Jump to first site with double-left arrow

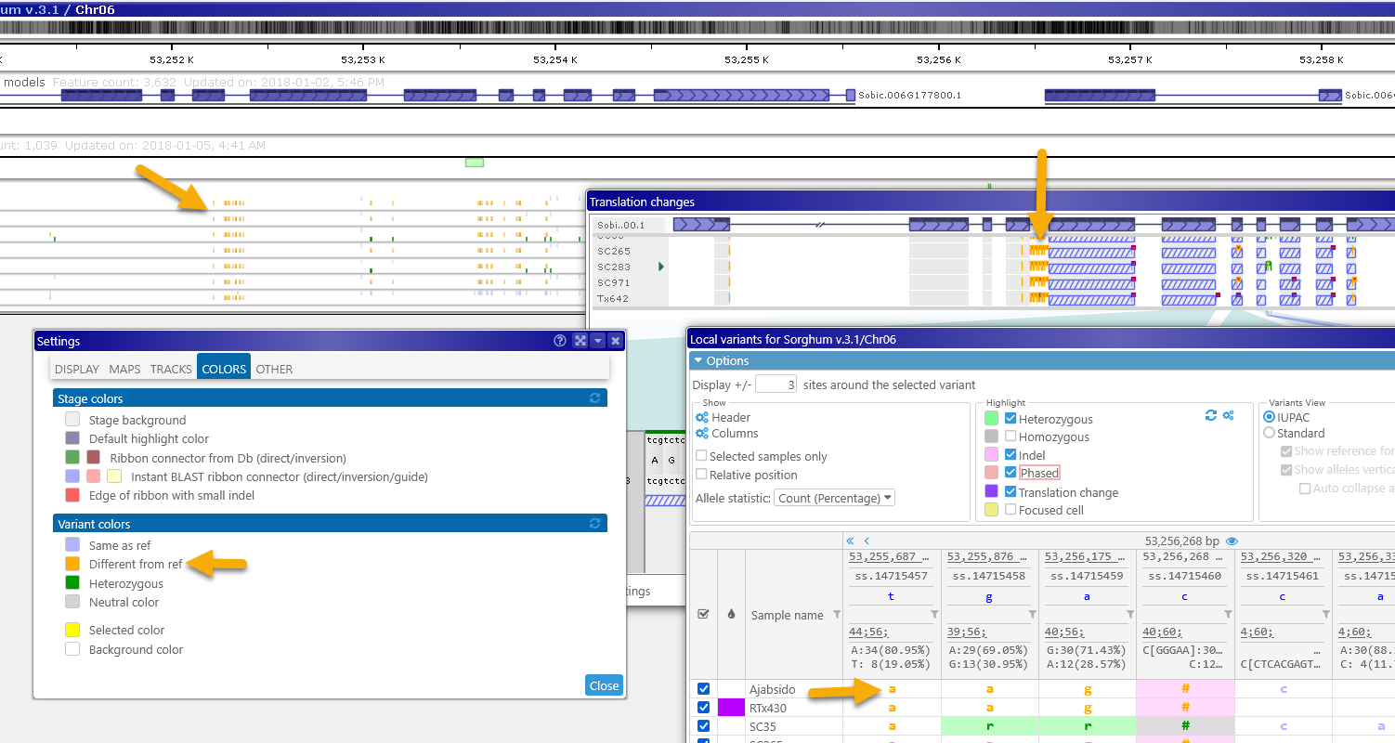[850, 541]
